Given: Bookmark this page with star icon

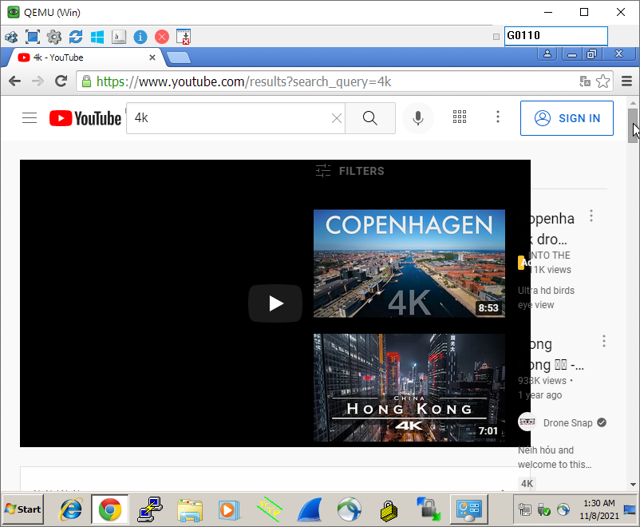Looking at the screenshot, I should [603, 81].
